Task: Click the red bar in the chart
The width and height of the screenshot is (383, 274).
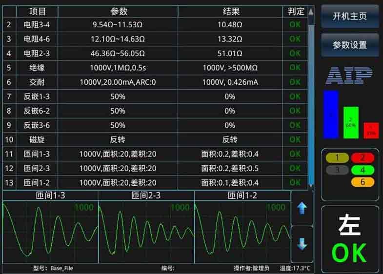Action: 371,131
